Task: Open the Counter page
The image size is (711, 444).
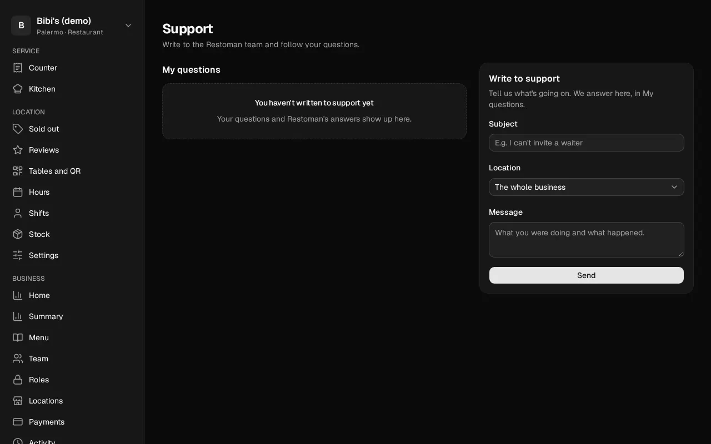Action: 72,68
